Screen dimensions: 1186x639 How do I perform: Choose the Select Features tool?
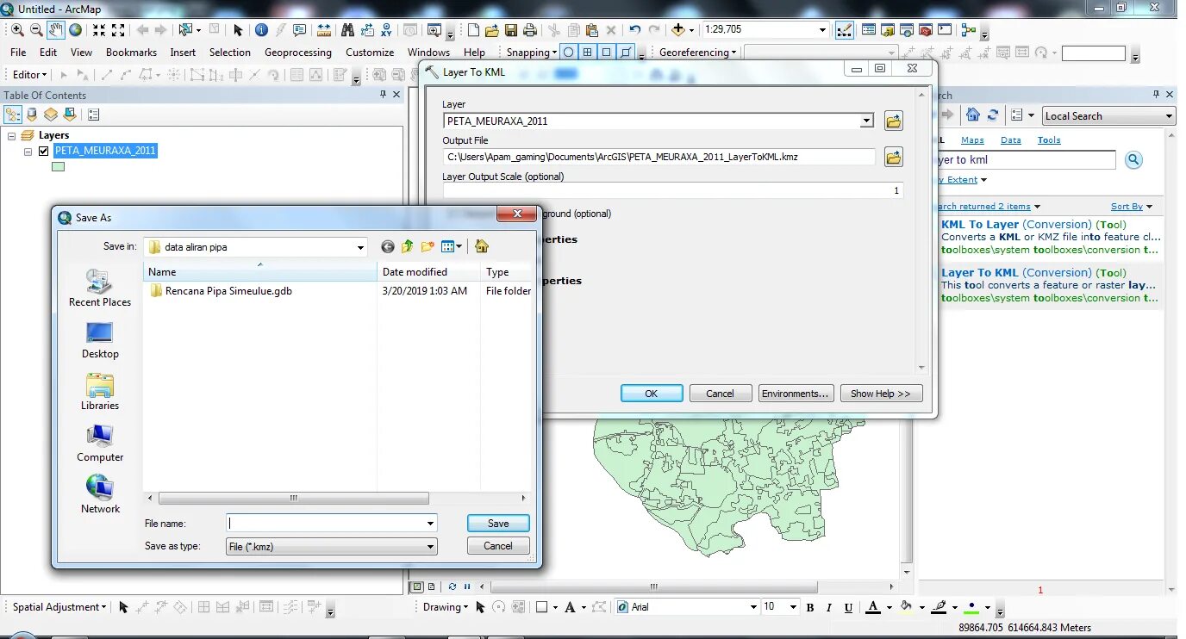click(185, 30)
